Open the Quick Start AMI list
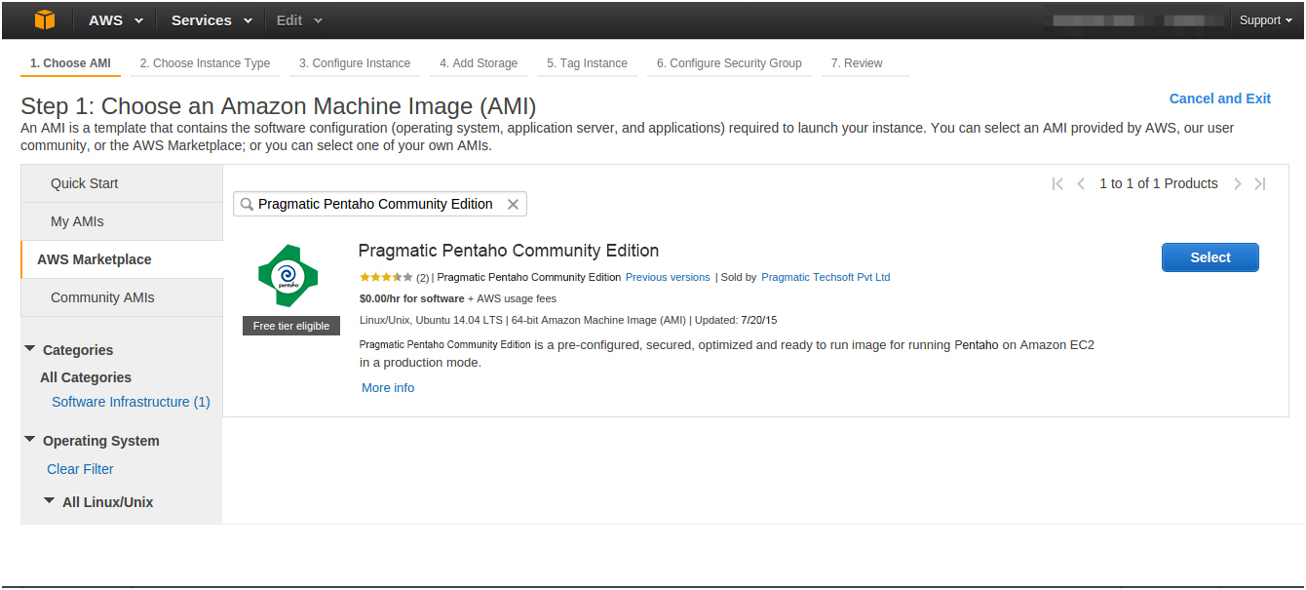This screenshot has height=590, width=1306. (122, 183)
